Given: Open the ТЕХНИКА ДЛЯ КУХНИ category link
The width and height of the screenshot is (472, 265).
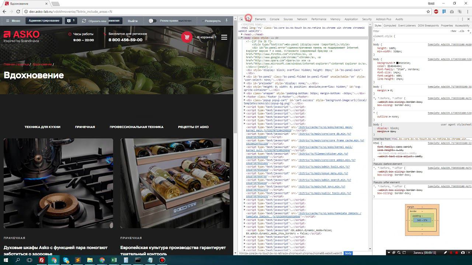Looking at the screenshot, I should pos(42,127).
